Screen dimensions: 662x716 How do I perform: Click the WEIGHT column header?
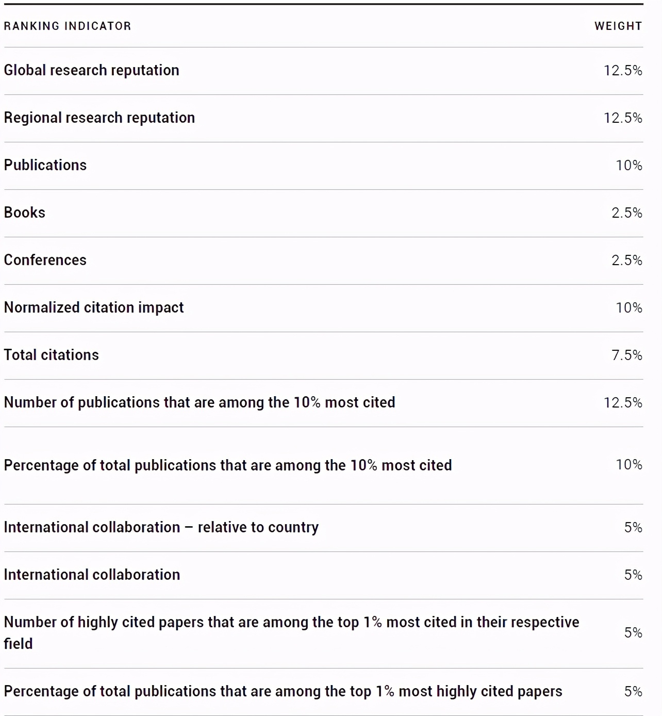pyautogui.click(x=618, y=26)
